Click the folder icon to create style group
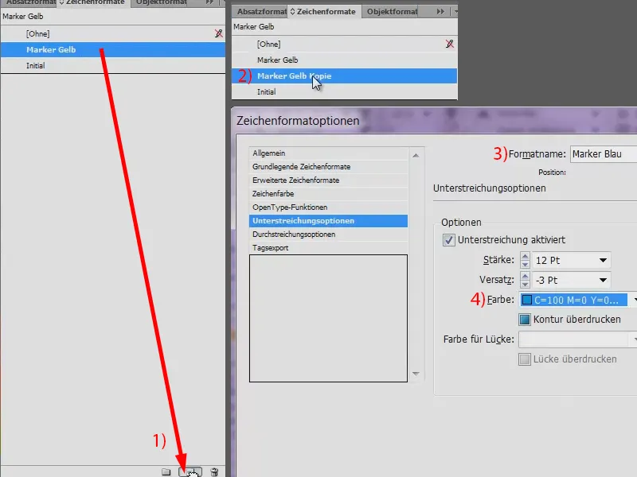Viewport: 637px width, 477px height. (x=166, y=472)
